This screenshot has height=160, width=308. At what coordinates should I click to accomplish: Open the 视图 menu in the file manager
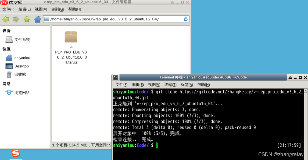[40, 9]
